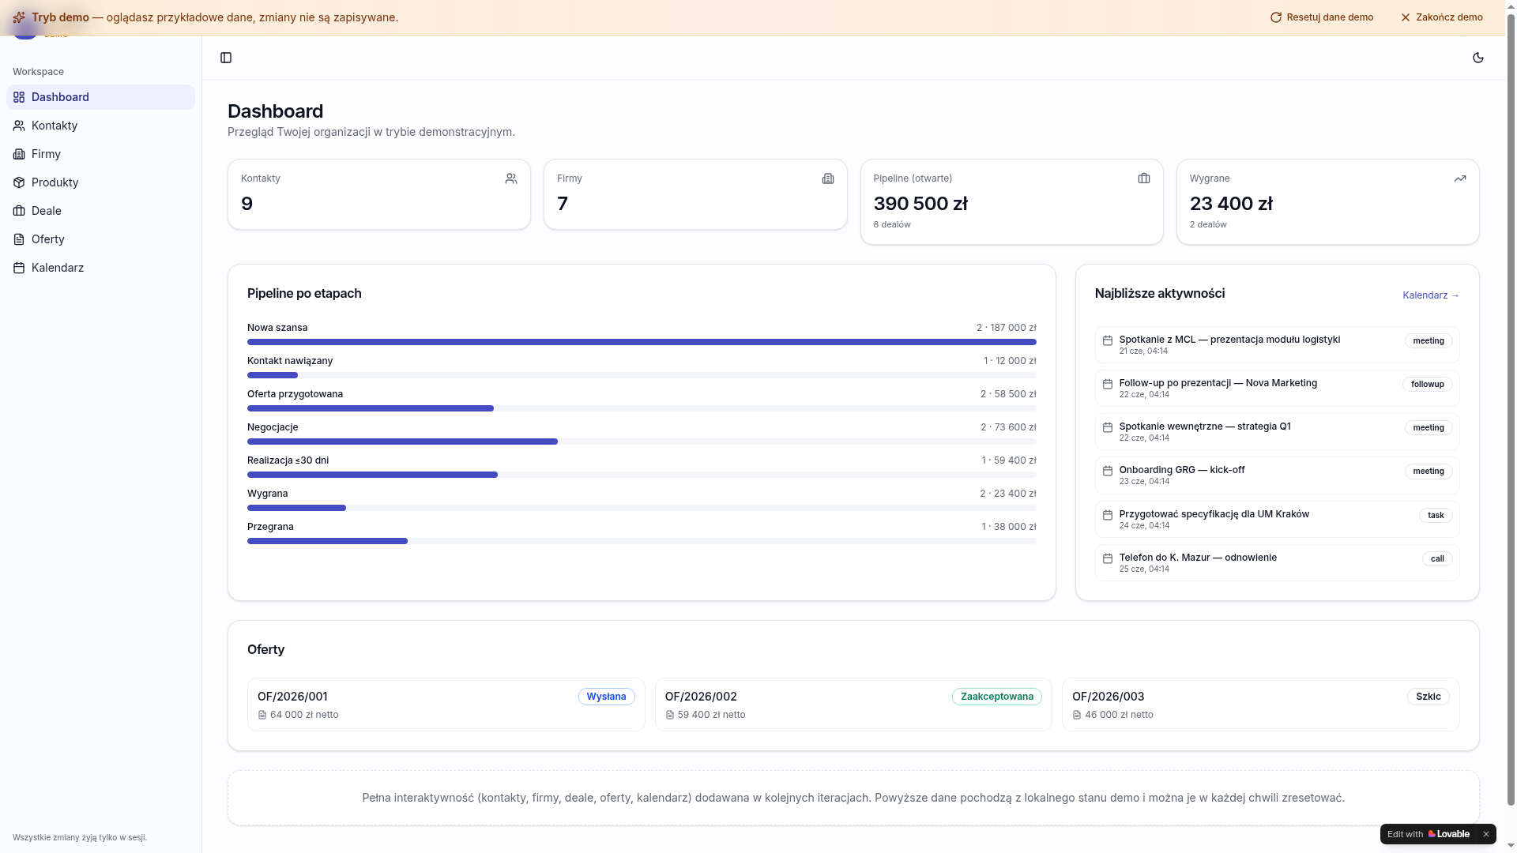Click 'Wszystkie zmiany żyją tylko w sesji' note
Image resolution: width=1517 pixels, height=853 pixels.
[80, 838]
